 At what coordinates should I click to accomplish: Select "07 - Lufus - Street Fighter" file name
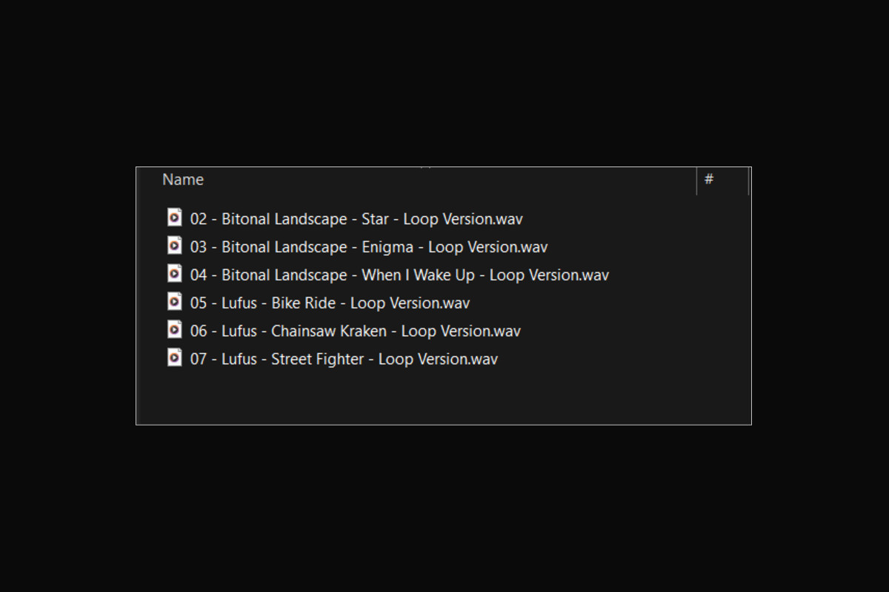pyautogui.click(x=344, y=360)
